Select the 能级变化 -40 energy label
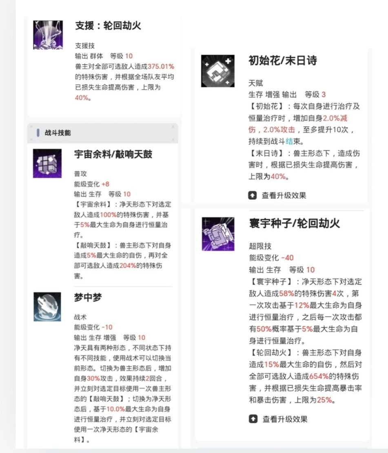The height and width of the screenshot is (453, 388). pos(271,257)
